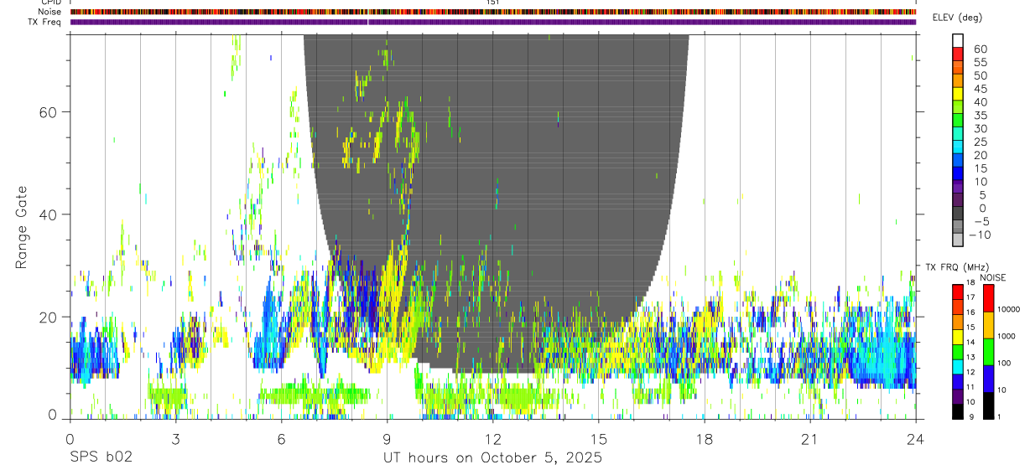This screenshot has width=1030, height=475.
Task: Click the ELEV color bar label "45"
Action: coord(980,89)
